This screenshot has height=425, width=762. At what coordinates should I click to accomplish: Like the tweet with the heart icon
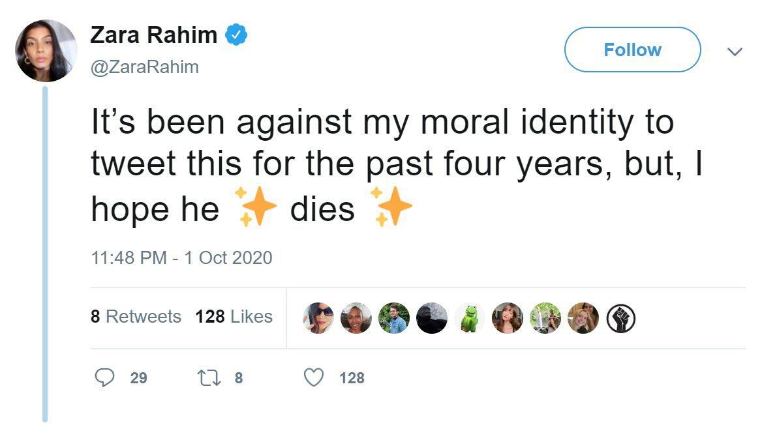point(314,377)
